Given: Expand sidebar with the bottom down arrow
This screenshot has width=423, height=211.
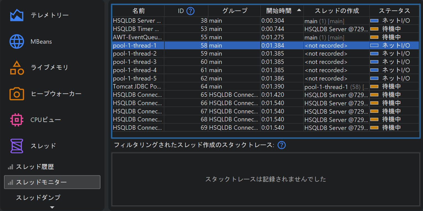Looking at the screenshot, I should (x=52, y=207).
